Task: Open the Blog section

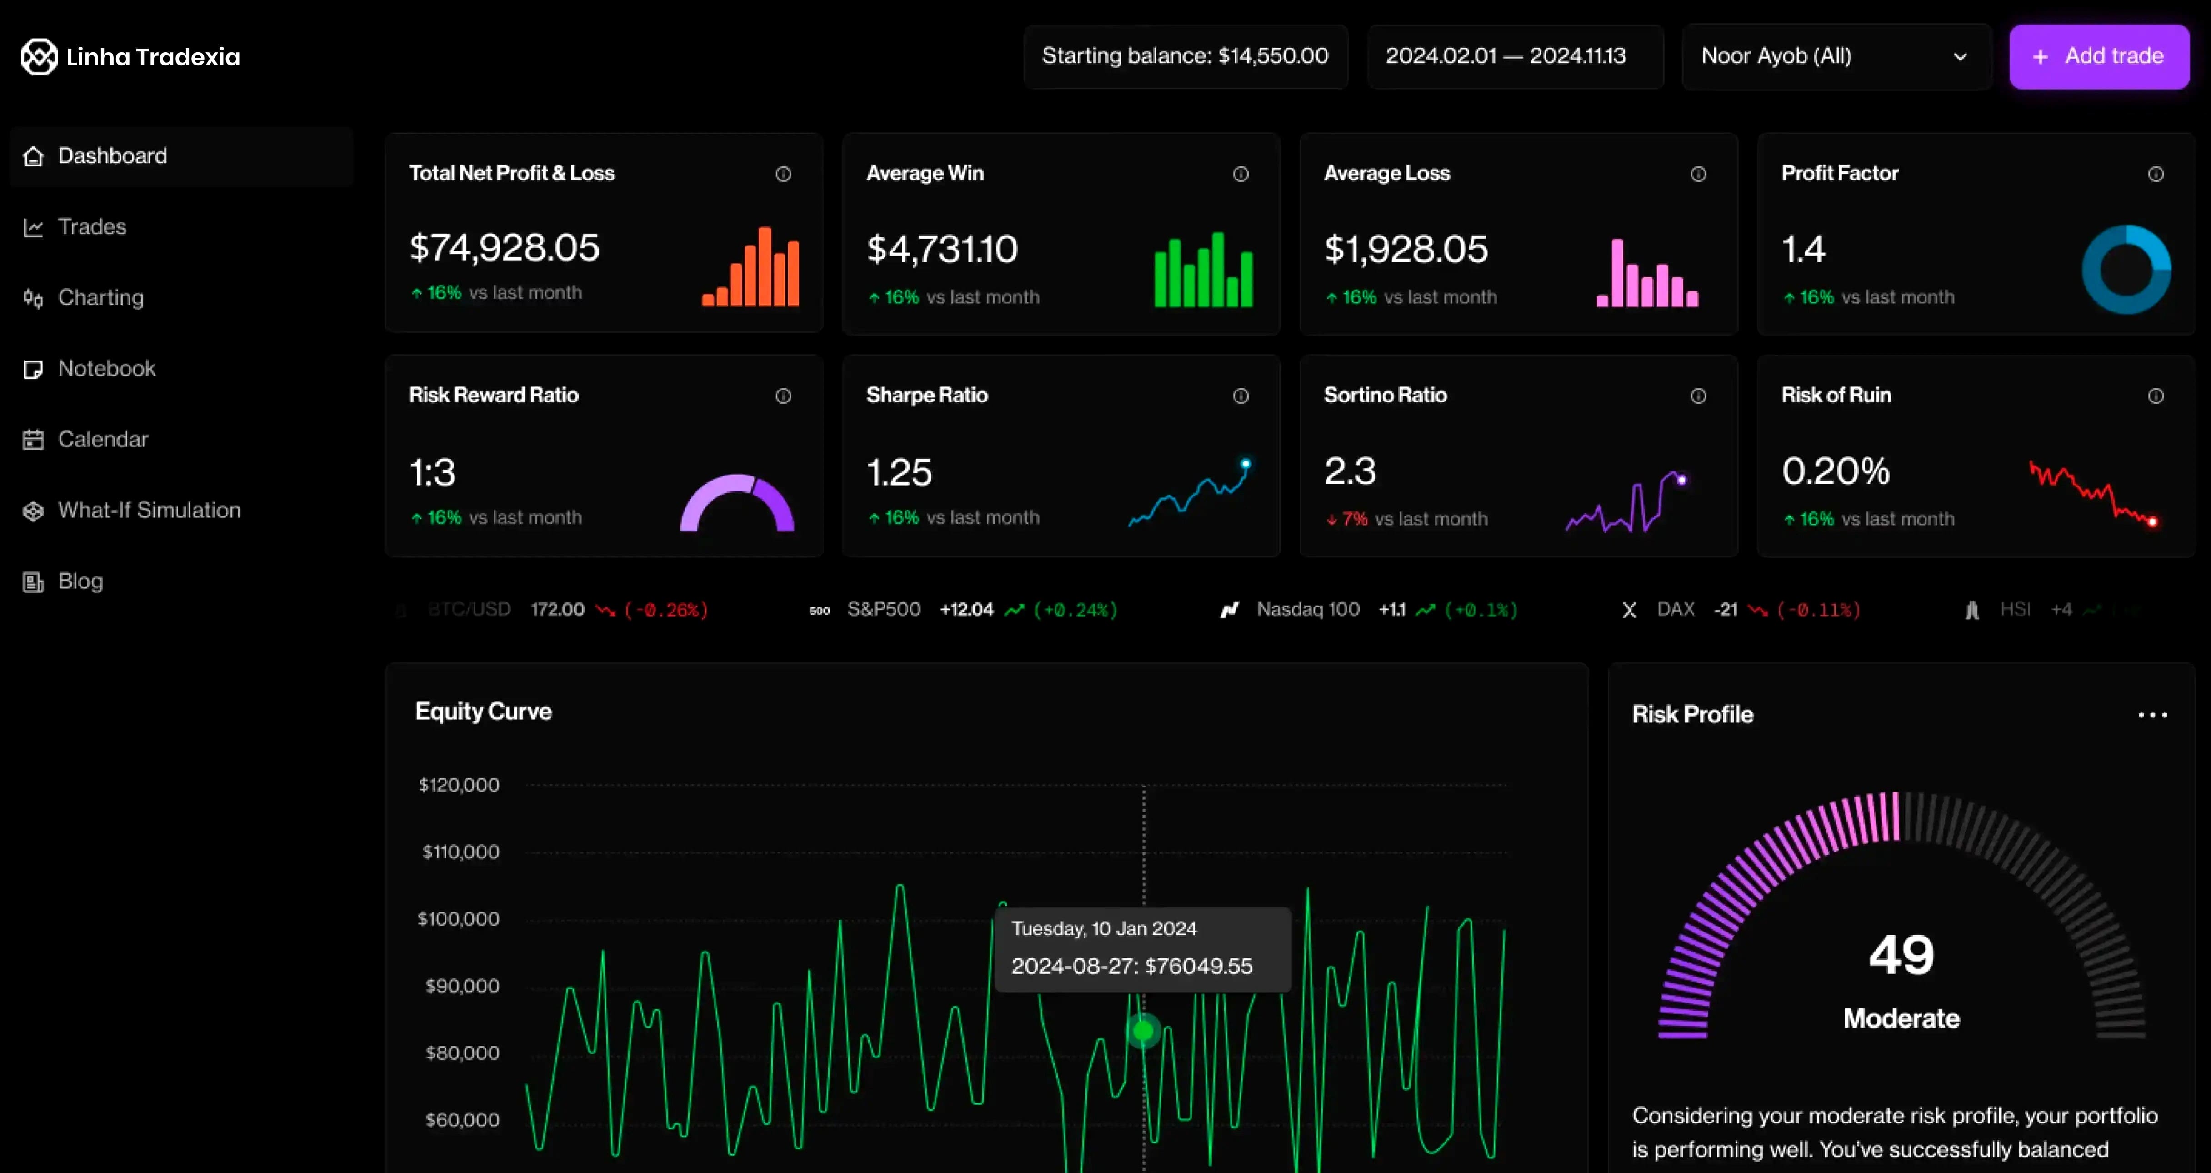Action: click(x=79, y=581)
